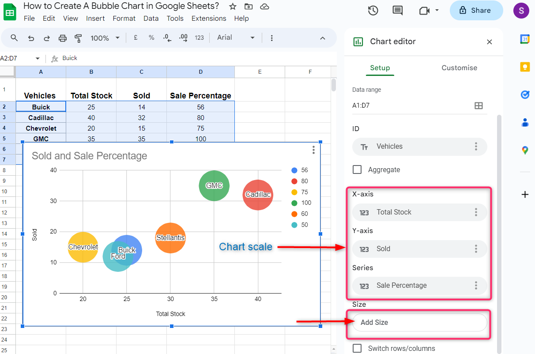This screenshot has height=354, width=535.
Task: Open the comments icon in the header
Action: pos(398,11)
